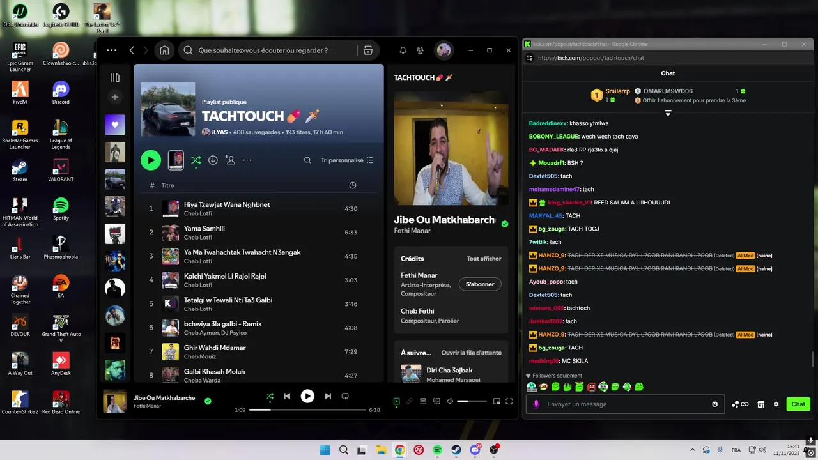
Task: Click Ouvrir la file d'attente
Action: pos(471,353)
